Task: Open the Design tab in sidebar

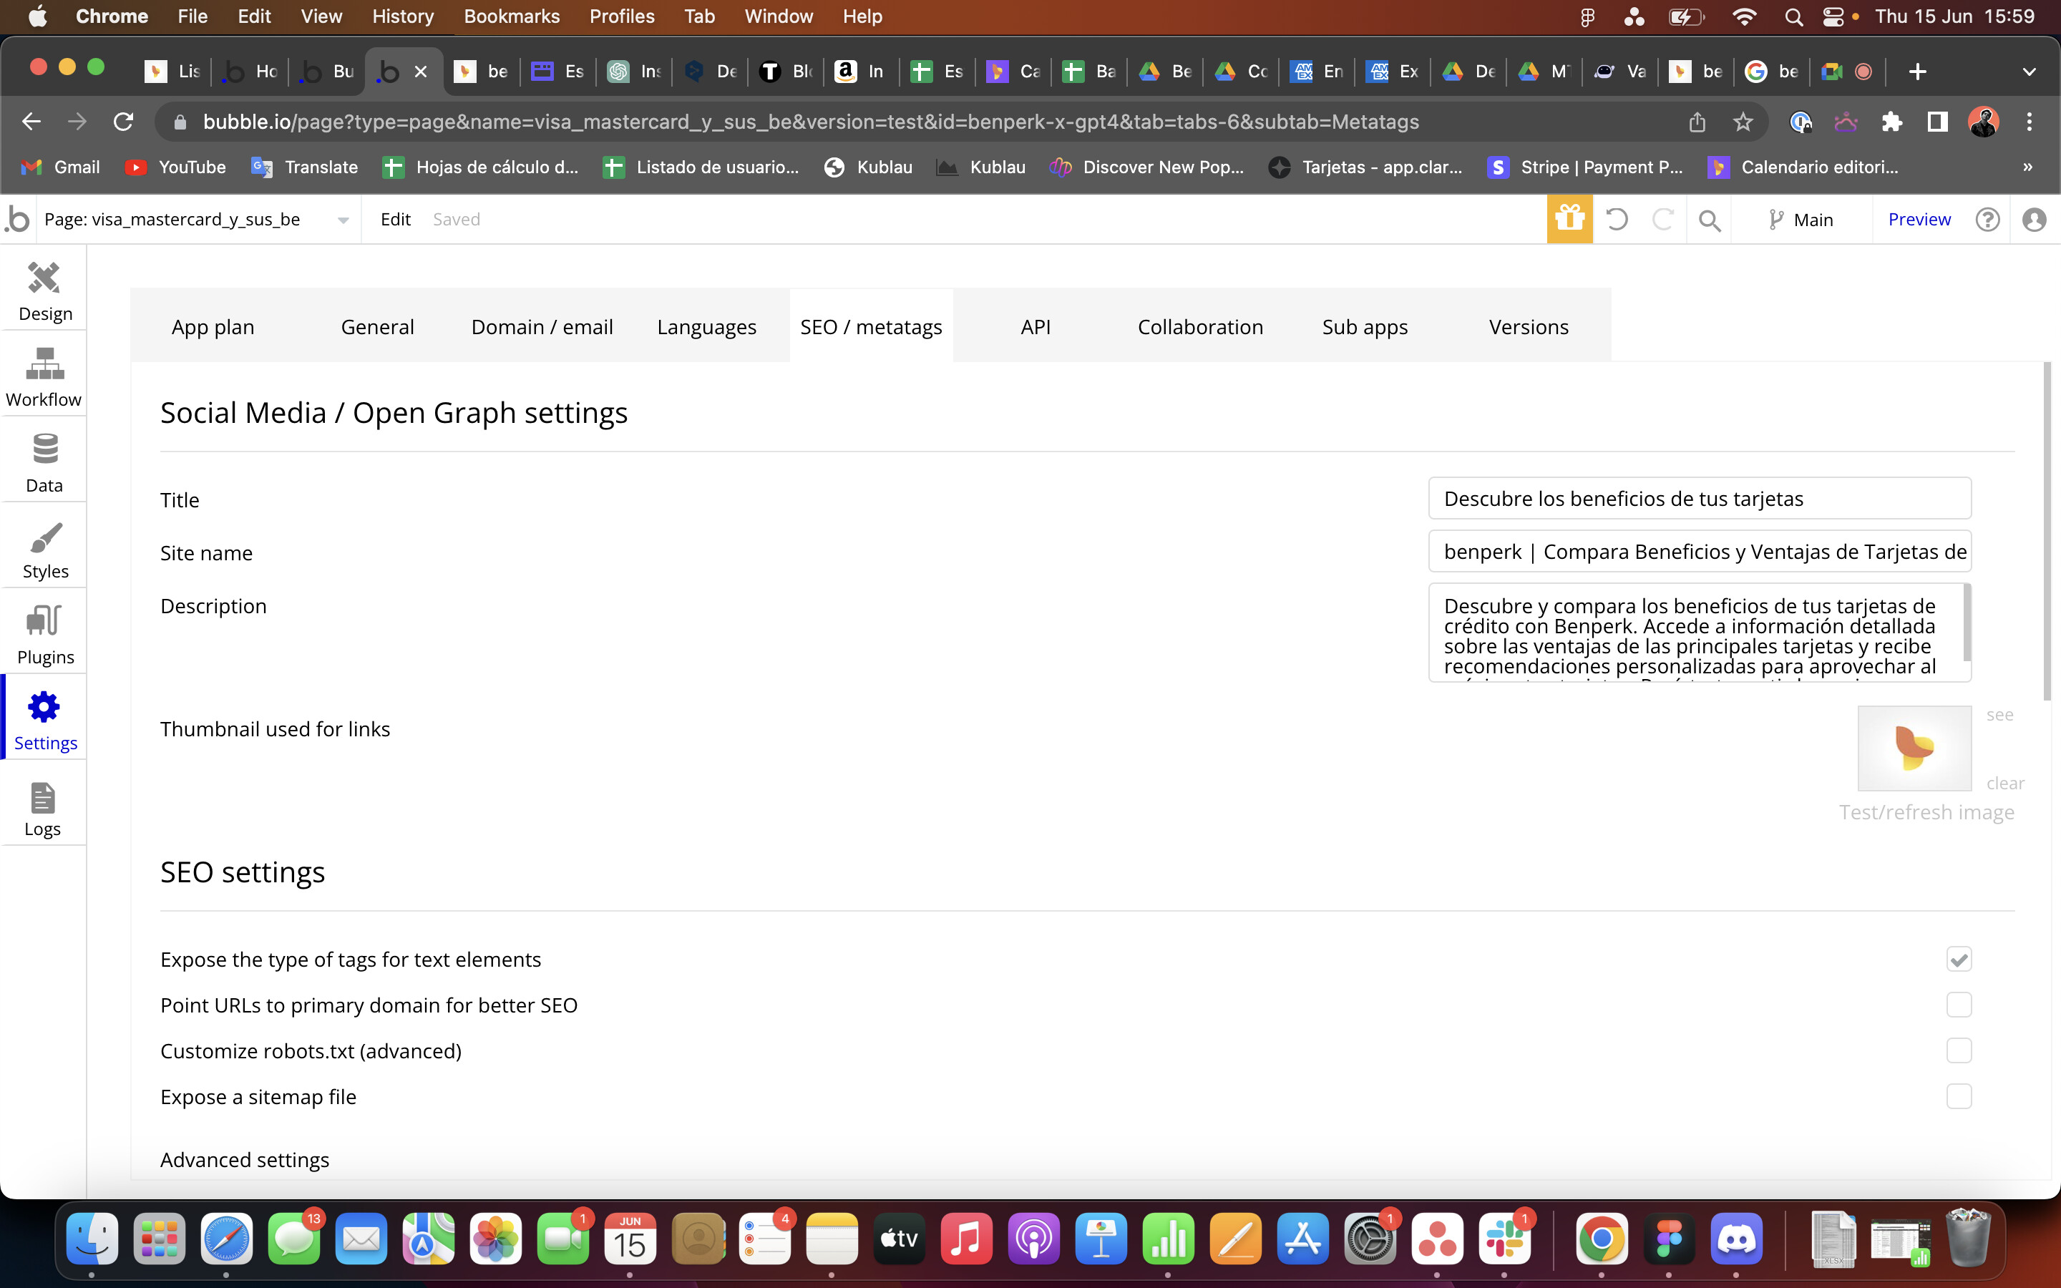Action: pyautogui.click(x=44, y=291)
